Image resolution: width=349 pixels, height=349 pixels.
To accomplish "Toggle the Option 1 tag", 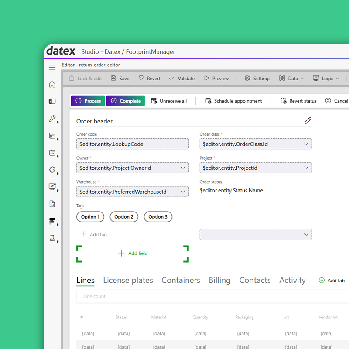I will pyautogui.click(x=90, y=217).
